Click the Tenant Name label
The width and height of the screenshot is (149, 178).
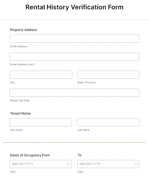[x=20, y=113]
